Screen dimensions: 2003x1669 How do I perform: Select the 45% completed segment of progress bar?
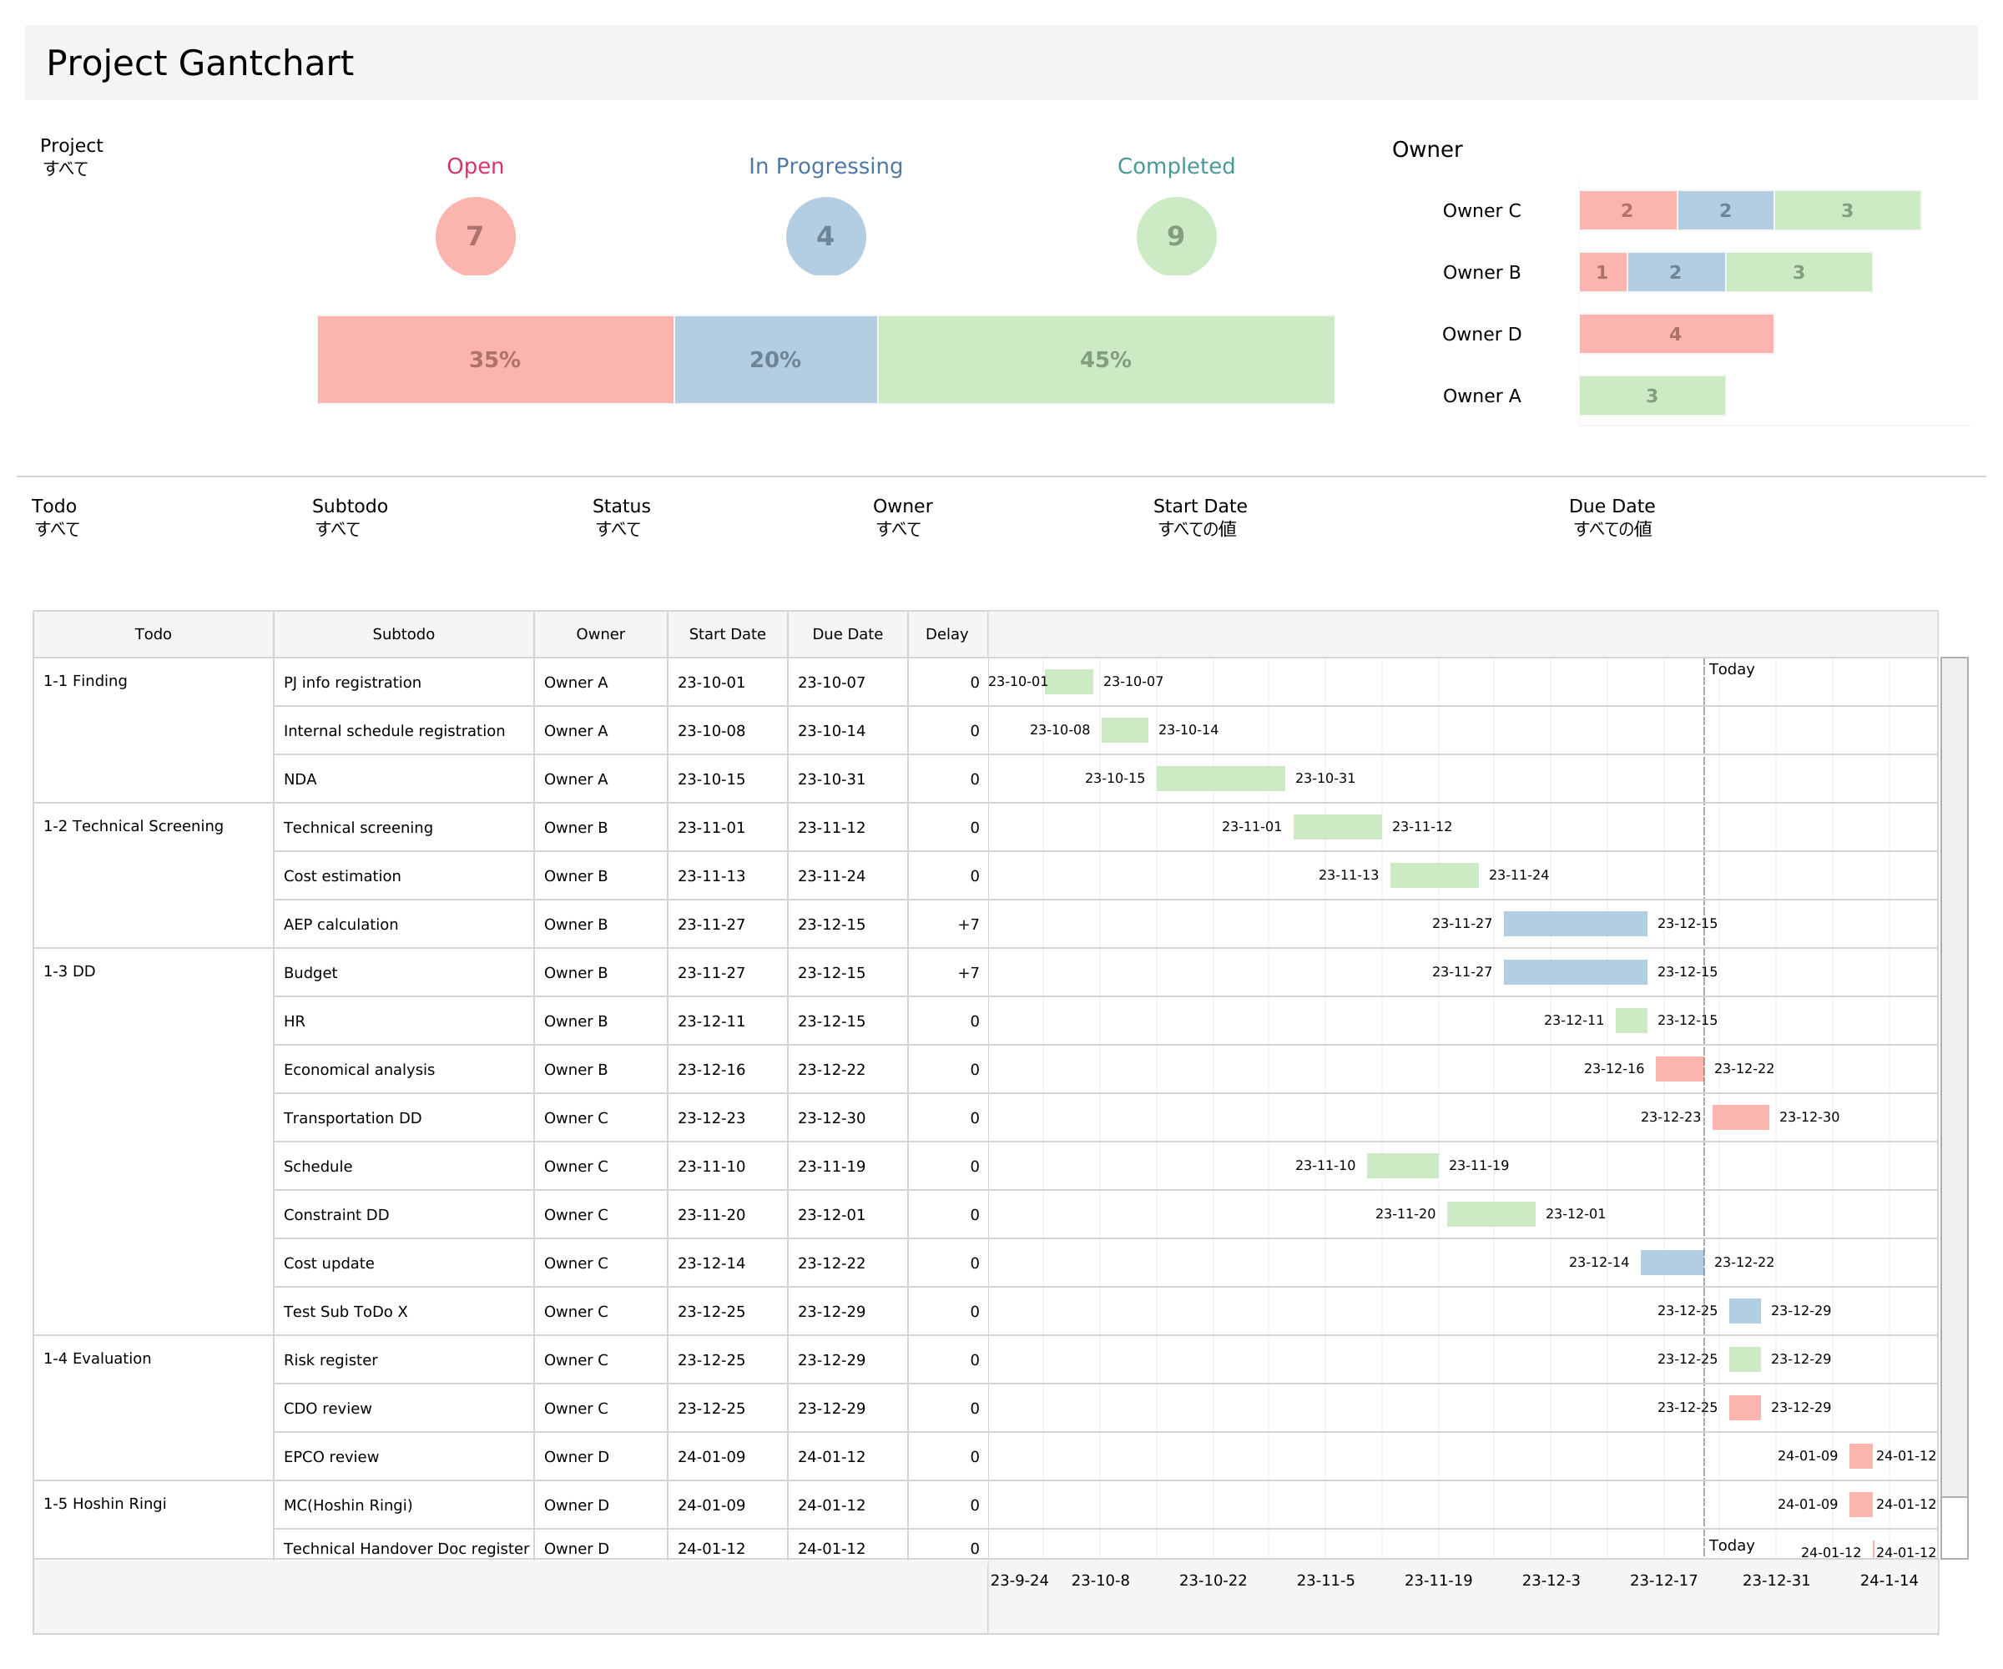click(x=1106, y=360)
